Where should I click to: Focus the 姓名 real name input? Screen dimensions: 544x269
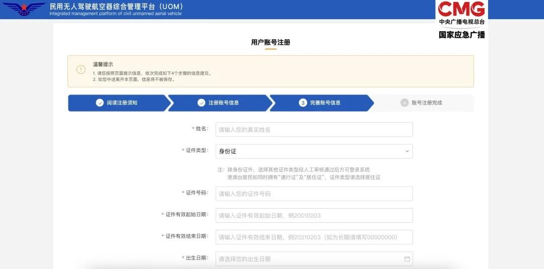tap(313, 130)
